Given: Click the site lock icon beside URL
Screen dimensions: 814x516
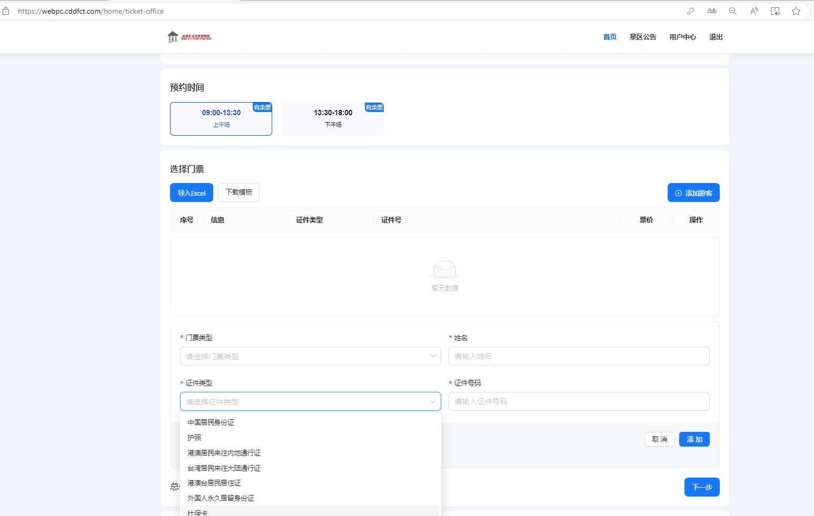Looking at the screenshot, I should [6, 11].
